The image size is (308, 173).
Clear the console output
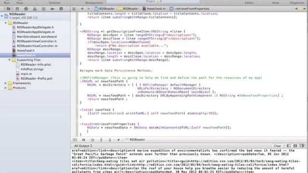pos(277,146)
